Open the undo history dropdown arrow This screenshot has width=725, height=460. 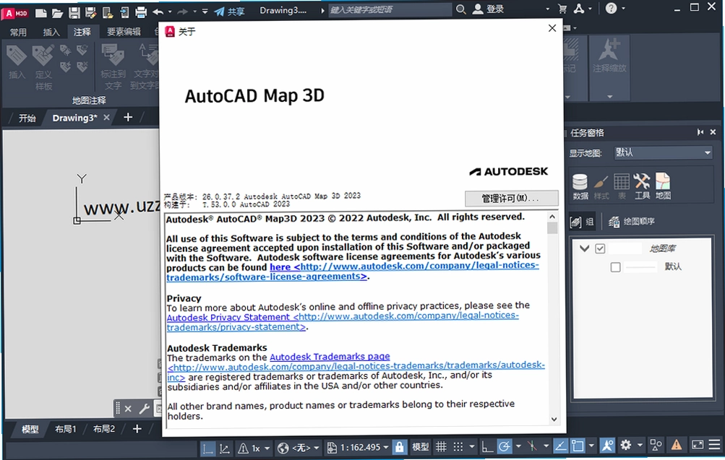point(170,12)
